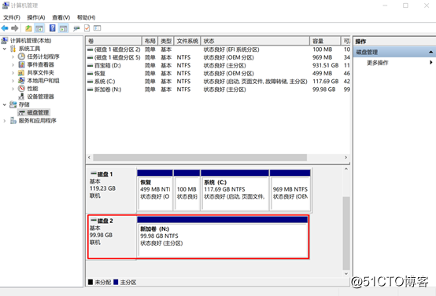Select 共享文件夹 in the tree
The width and height of the screenshot is (436, 296).
41,73
